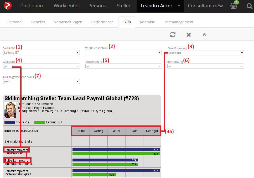Screen dimensions: 254x178
Task: Click the Reflexionsfähigkeit blue 100% bar
Action: click(116, 171)
